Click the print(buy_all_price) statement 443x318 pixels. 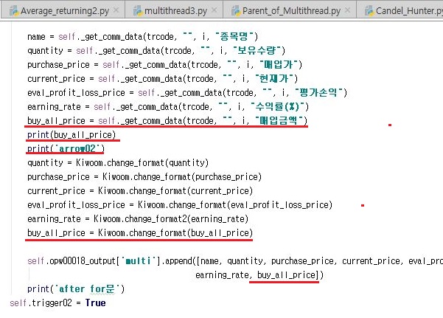(71, 135)
